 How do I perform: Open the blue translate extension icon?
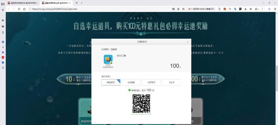click(235, 9)
